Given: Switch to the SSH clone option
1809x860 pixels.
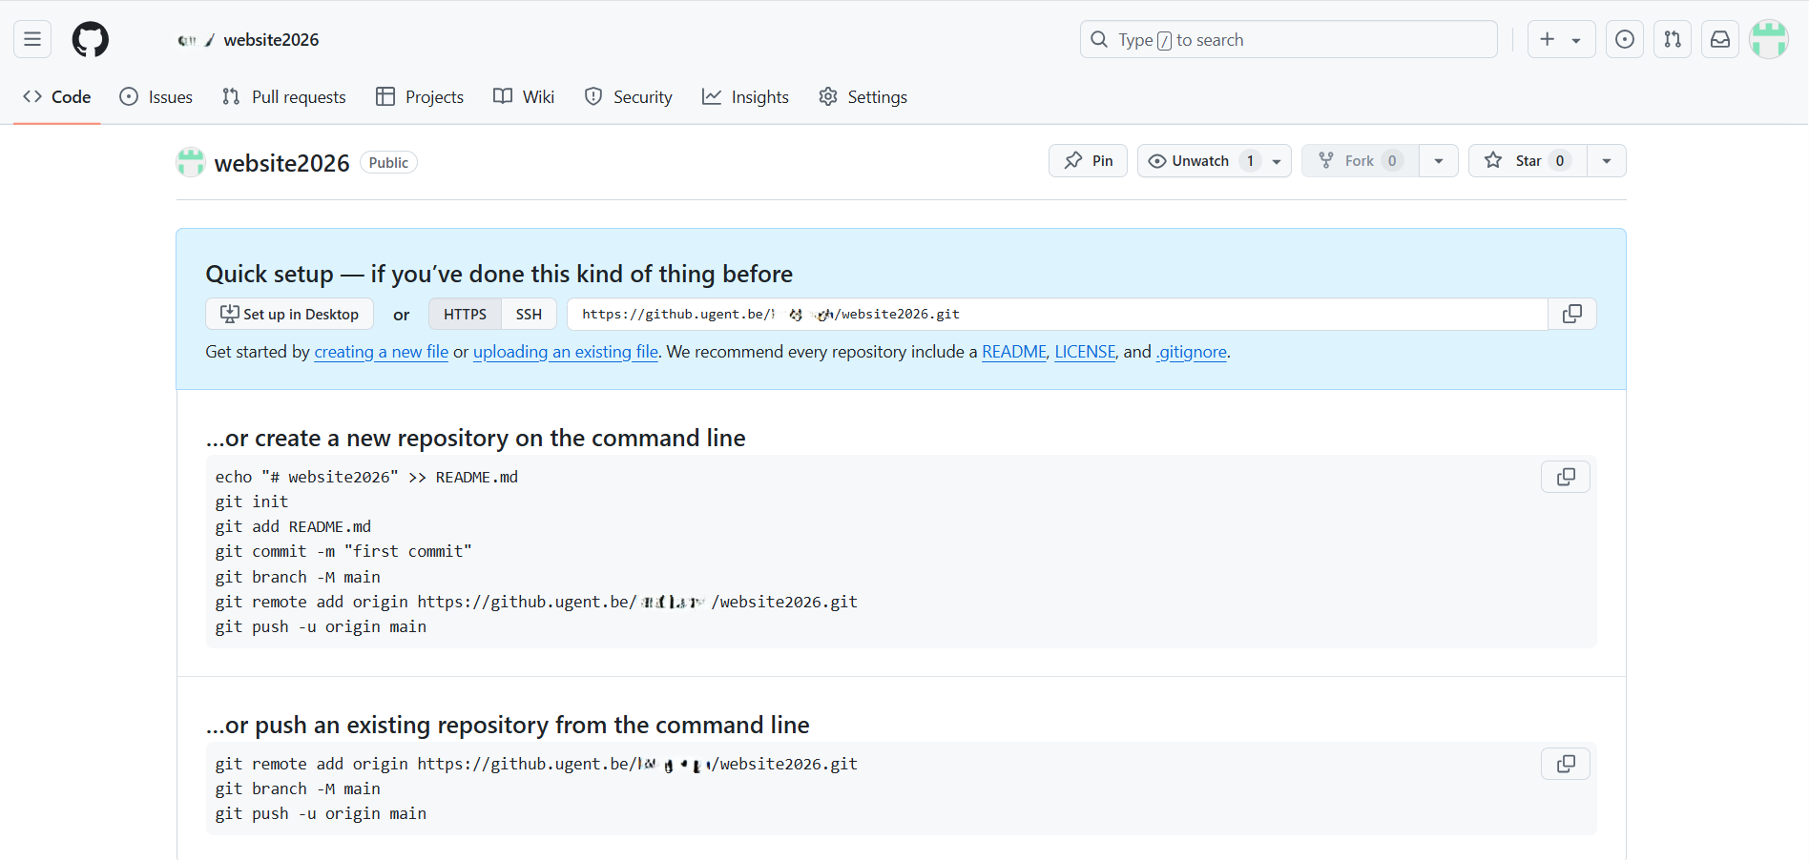Looking at the screenshot, I should [x=529, y=314].
